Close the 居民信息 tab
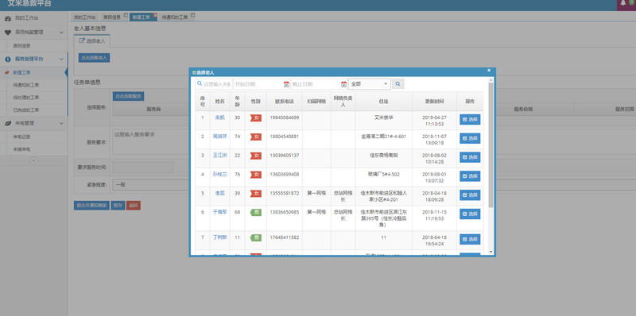636x316 pixels. [126, 15]
